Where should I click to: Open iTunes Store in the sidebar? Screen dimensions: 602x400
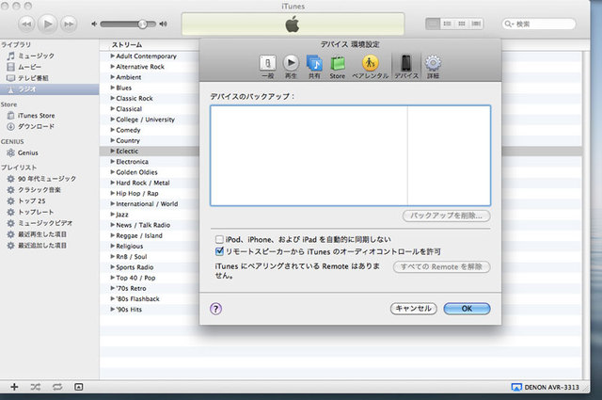(38, 116)
